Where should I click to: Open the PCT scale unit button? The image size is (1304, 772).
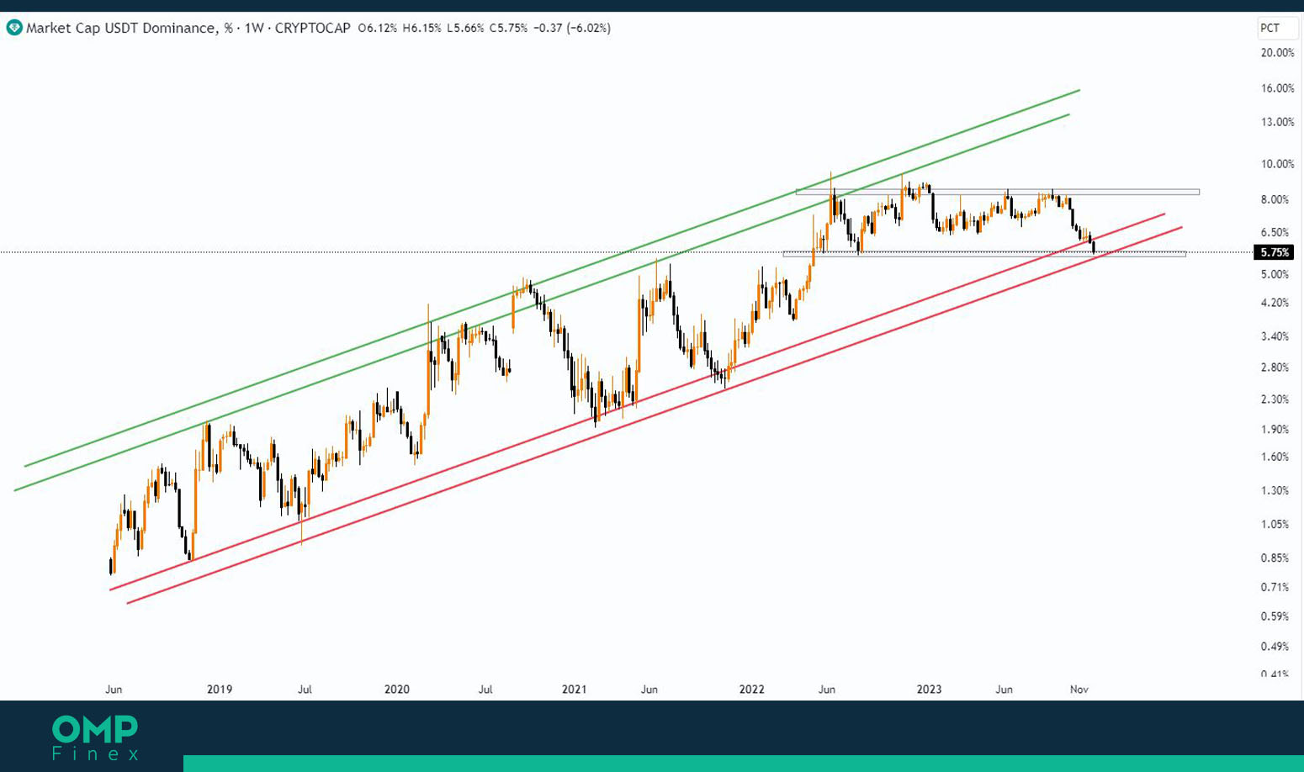tap(1277, 28)
